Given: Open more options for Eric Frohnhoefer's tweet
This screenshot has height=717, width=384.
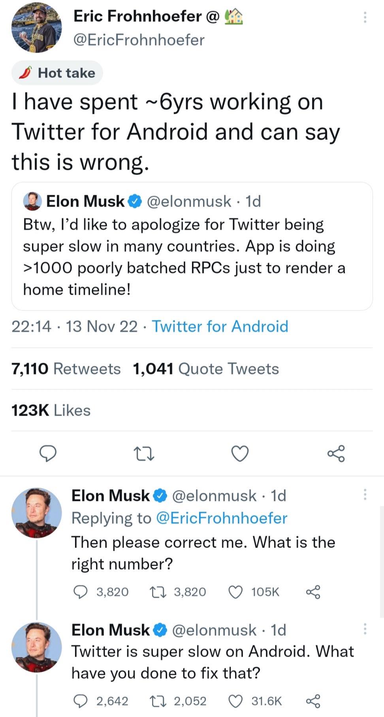Looking at the screenshot, I should 365,17.
